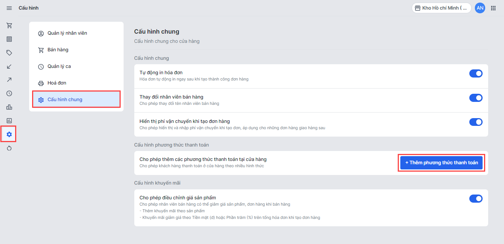Click the order list sidebar icon

click(x=9, y=39)
